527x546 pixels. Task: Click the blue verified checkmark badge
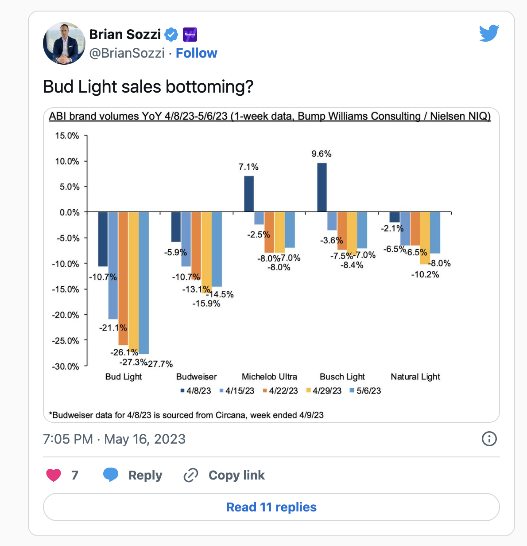click(171, 34)
